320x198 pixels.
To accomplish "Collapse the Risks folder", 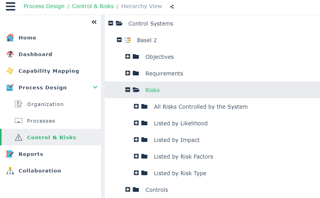I will click(x=128, y=90).
